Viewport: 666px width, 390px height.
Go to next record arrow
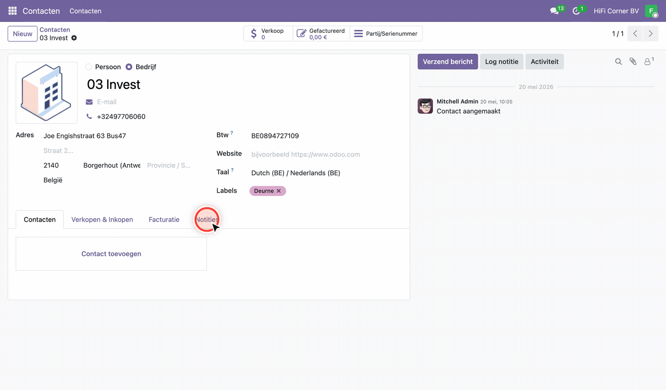pyautogui.click(x=651, y=34)
